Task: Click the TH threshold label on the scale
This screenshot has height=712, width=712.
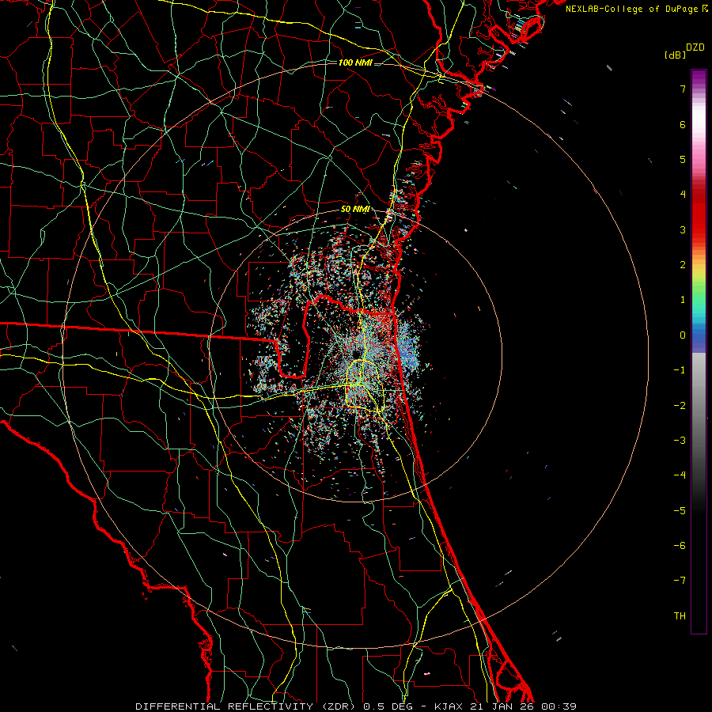Action: click(680, 616)
